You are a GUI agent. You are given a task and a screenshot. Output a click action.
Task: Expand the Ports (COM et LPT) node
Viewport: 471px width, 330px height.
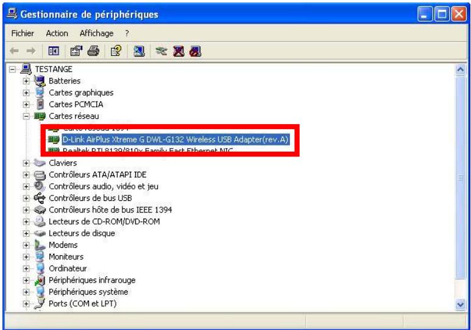point(26,304)
